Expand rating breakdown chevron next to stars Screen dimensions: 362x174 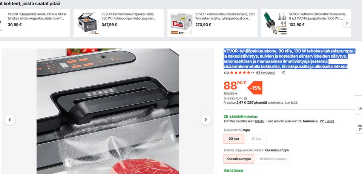point(253,73)
